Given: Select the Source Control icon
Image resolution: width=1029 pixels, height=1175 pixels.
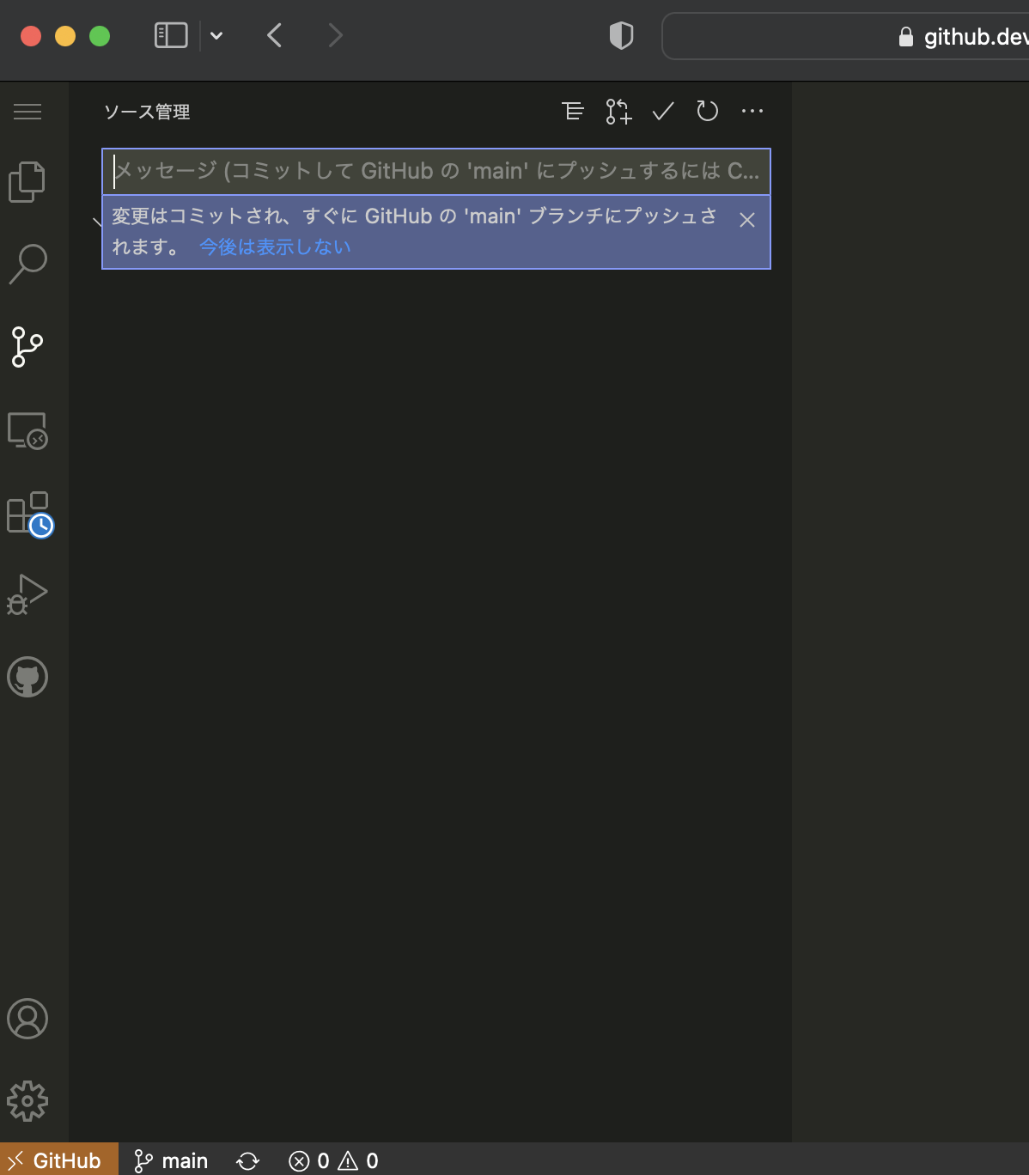Looking at the screenshot, I should click(27, 347).
